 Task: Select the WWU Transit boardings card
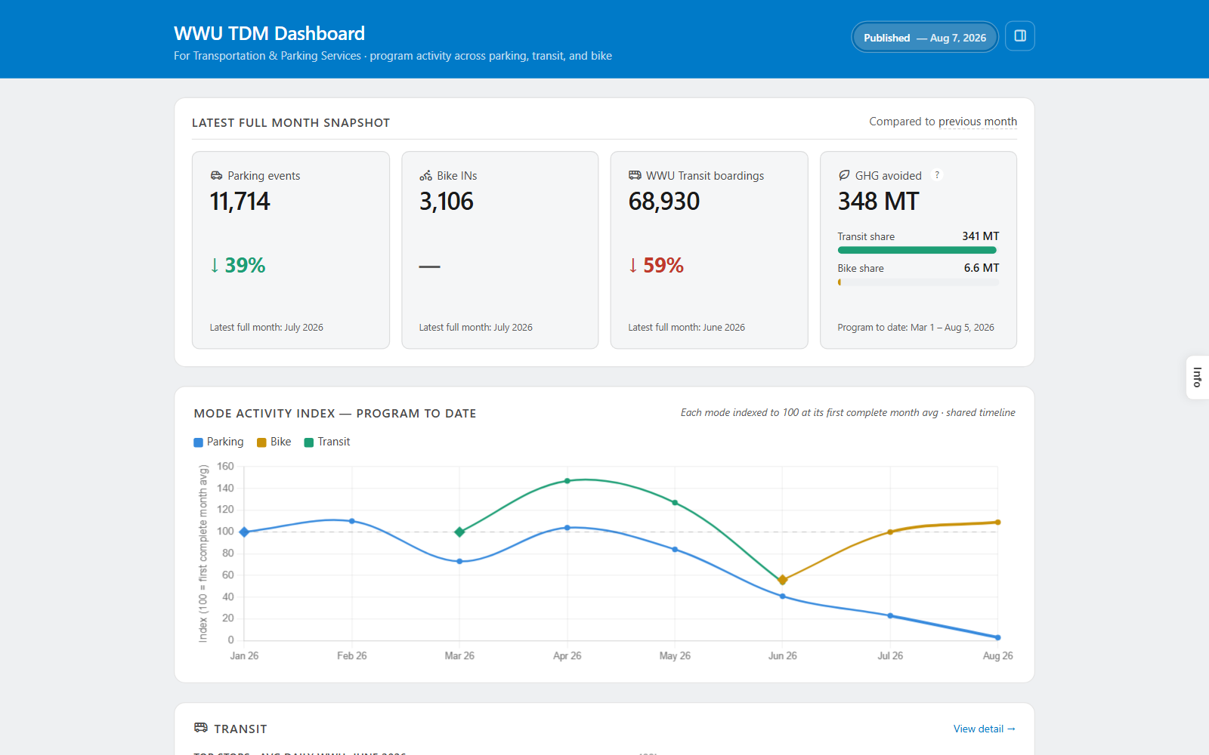(709, 250)
